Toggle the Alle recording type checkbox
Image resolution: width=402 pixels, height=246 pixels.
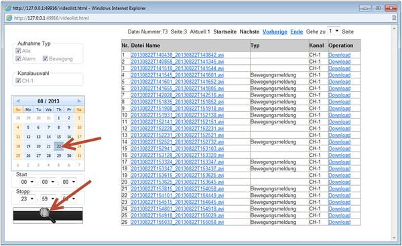pos(18,50)
